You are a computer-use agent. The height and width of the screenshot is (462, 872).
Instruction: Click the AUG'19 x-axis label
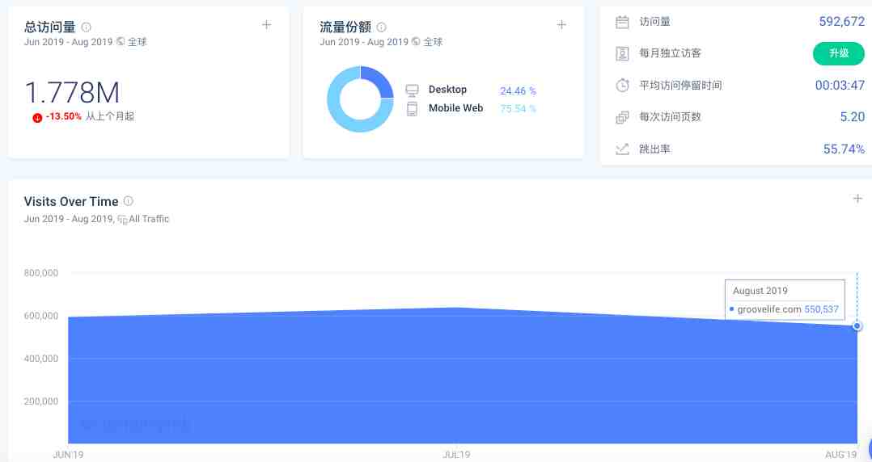point(841,455)
